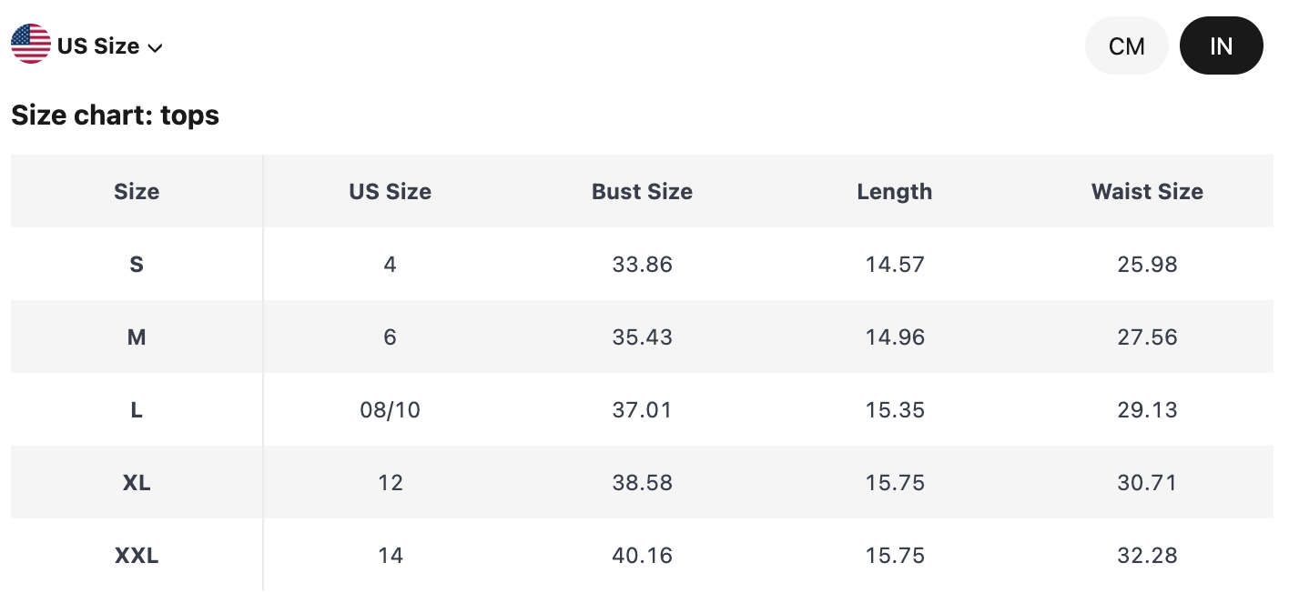The height and width of the screenshot is (593, 1289).
Task: Select the XXL size row label
Action: click(137, 556)
